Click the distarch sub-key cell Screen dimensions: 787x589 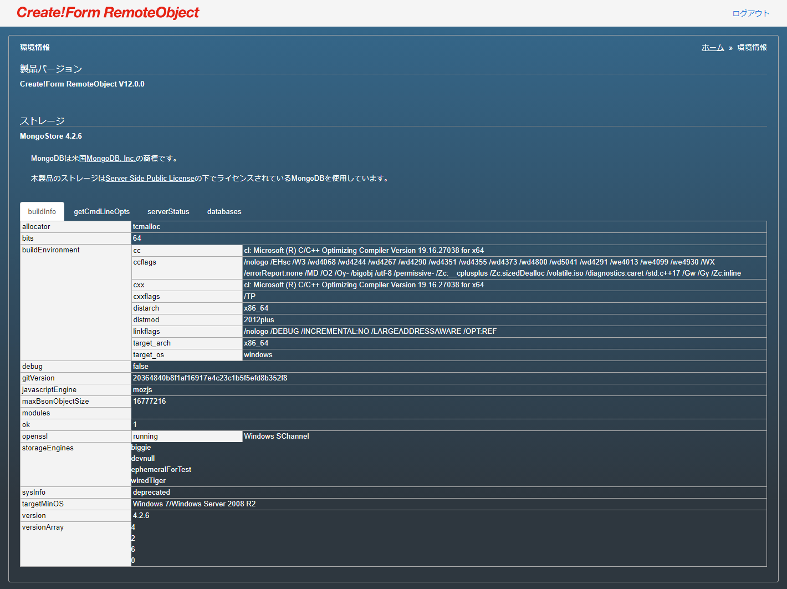click(x=187, y=308)
